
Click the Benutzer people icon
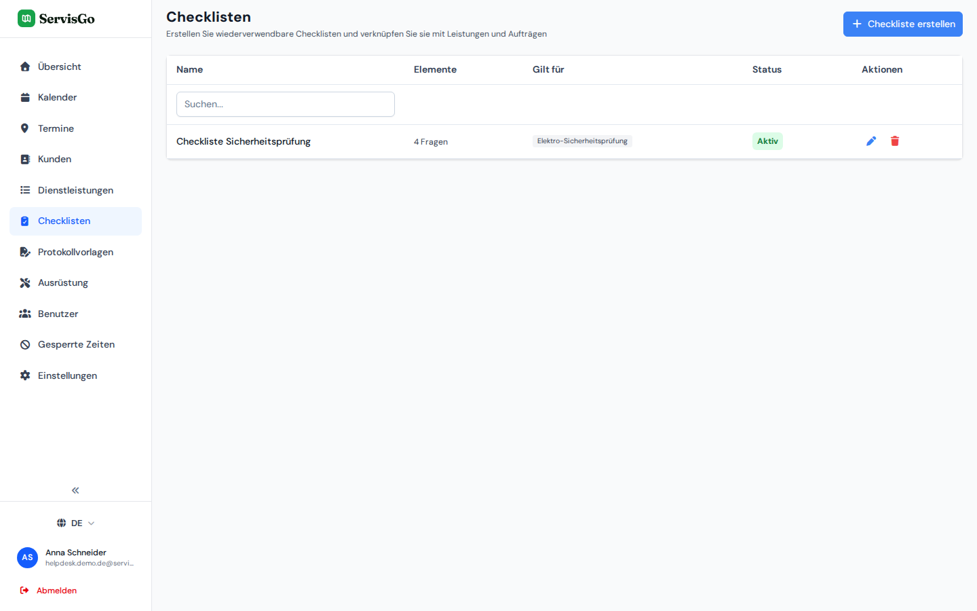tap(25, 314)
